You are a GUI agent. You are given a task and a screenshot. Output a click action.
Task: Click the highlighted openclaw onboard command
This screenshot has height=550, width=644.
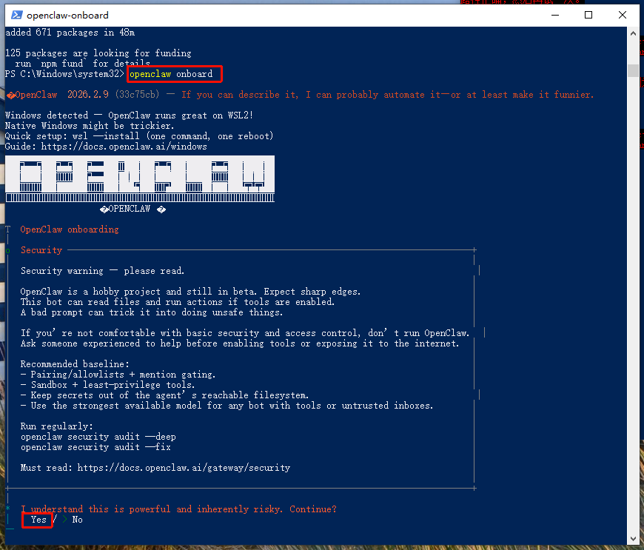pos(174,73)
